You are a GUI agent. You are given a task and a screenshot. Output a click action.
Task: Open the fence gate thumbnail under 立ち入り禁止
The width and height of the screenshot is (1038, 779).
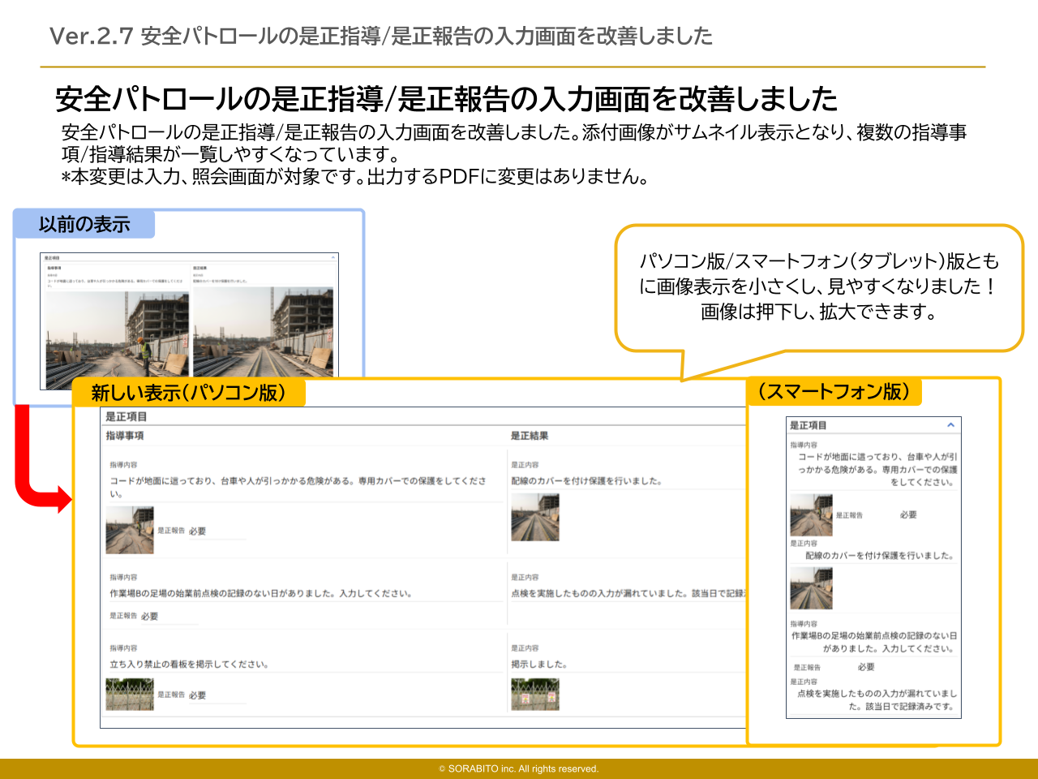(x=130, y=695)
